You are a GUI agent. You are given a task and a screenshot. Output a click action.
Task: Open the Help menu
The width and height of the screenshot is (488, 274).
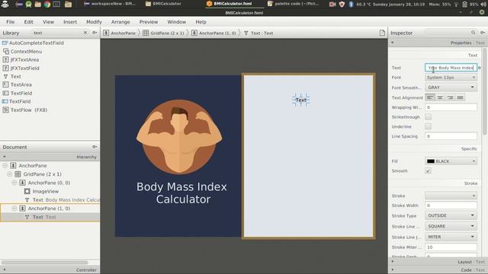tap(201, 22)
